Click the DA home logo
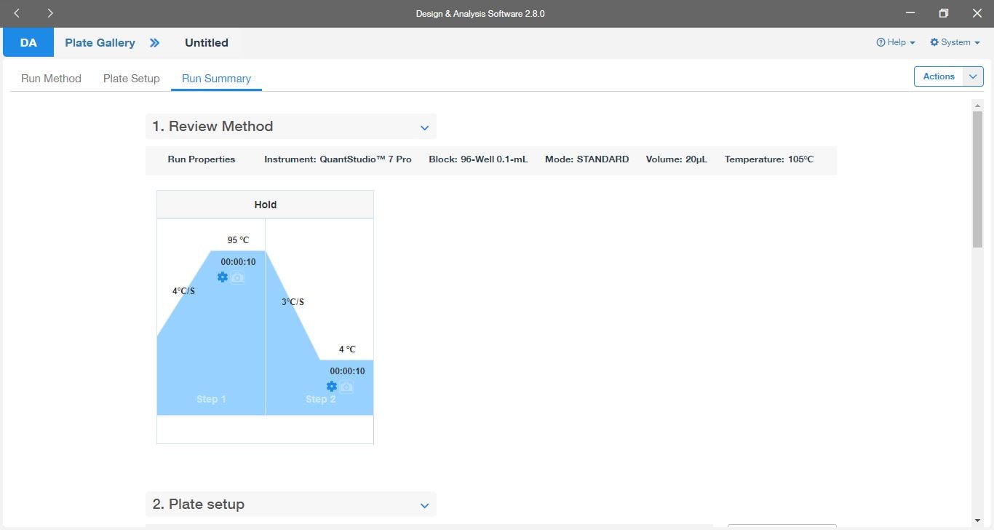The height and width of the screenshot is (530, 994). 28,43
